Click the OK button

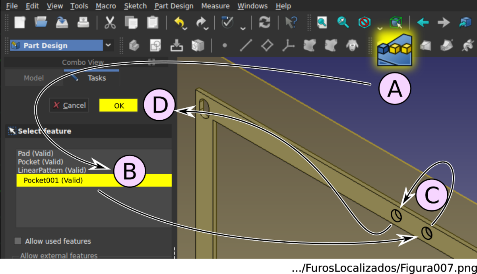[x=119, y=105]
